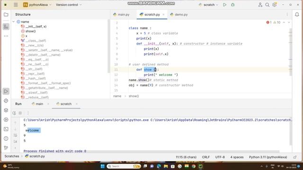Click the python.exe path link in output
The width and height of the screenshot is (303, 170).
point(86,120)
